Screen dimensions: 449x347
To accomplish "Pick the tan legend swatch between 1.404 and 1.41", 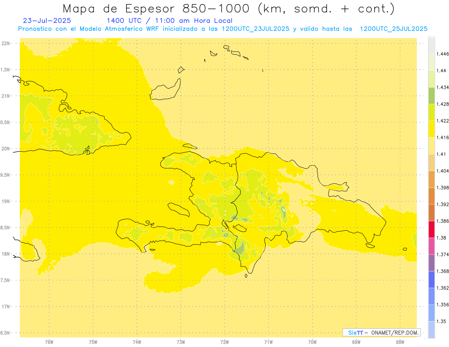I will (431, 162).
